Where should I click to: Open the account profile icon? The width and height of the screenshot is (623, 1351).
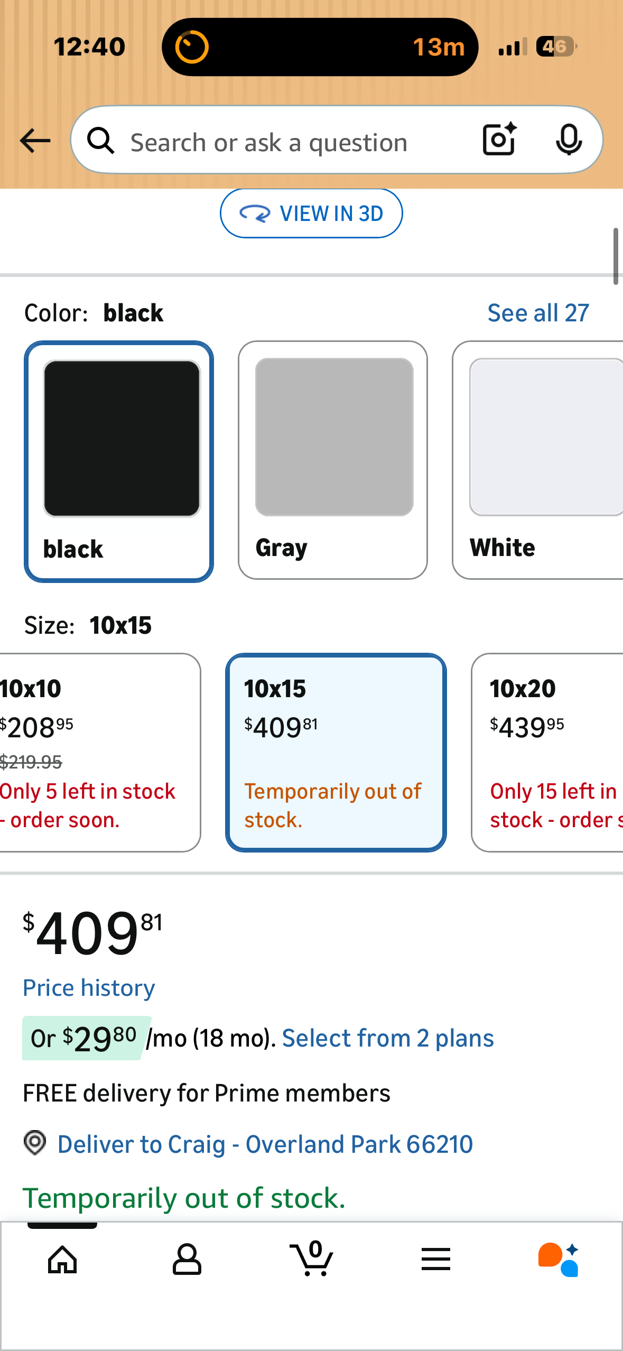pyautogui.click(x=187, y=1259)
